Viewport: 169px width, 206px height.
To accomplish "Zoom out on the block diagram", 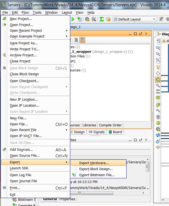I will tap(158, 54).
